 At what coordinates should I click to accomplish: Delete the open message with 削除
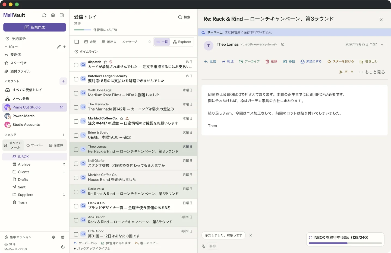click(x=272, y=62)
